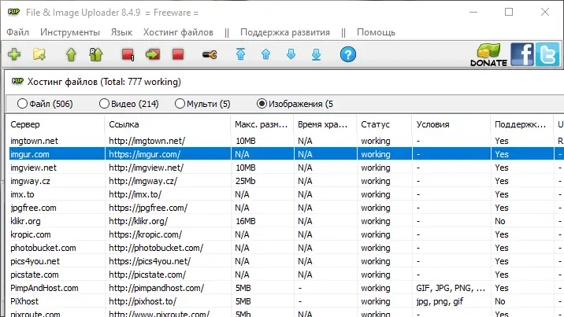564x317 pixels.
Task: Click the double green arrows upload icon
Action: pyautogui.click(x=96, y=54)
